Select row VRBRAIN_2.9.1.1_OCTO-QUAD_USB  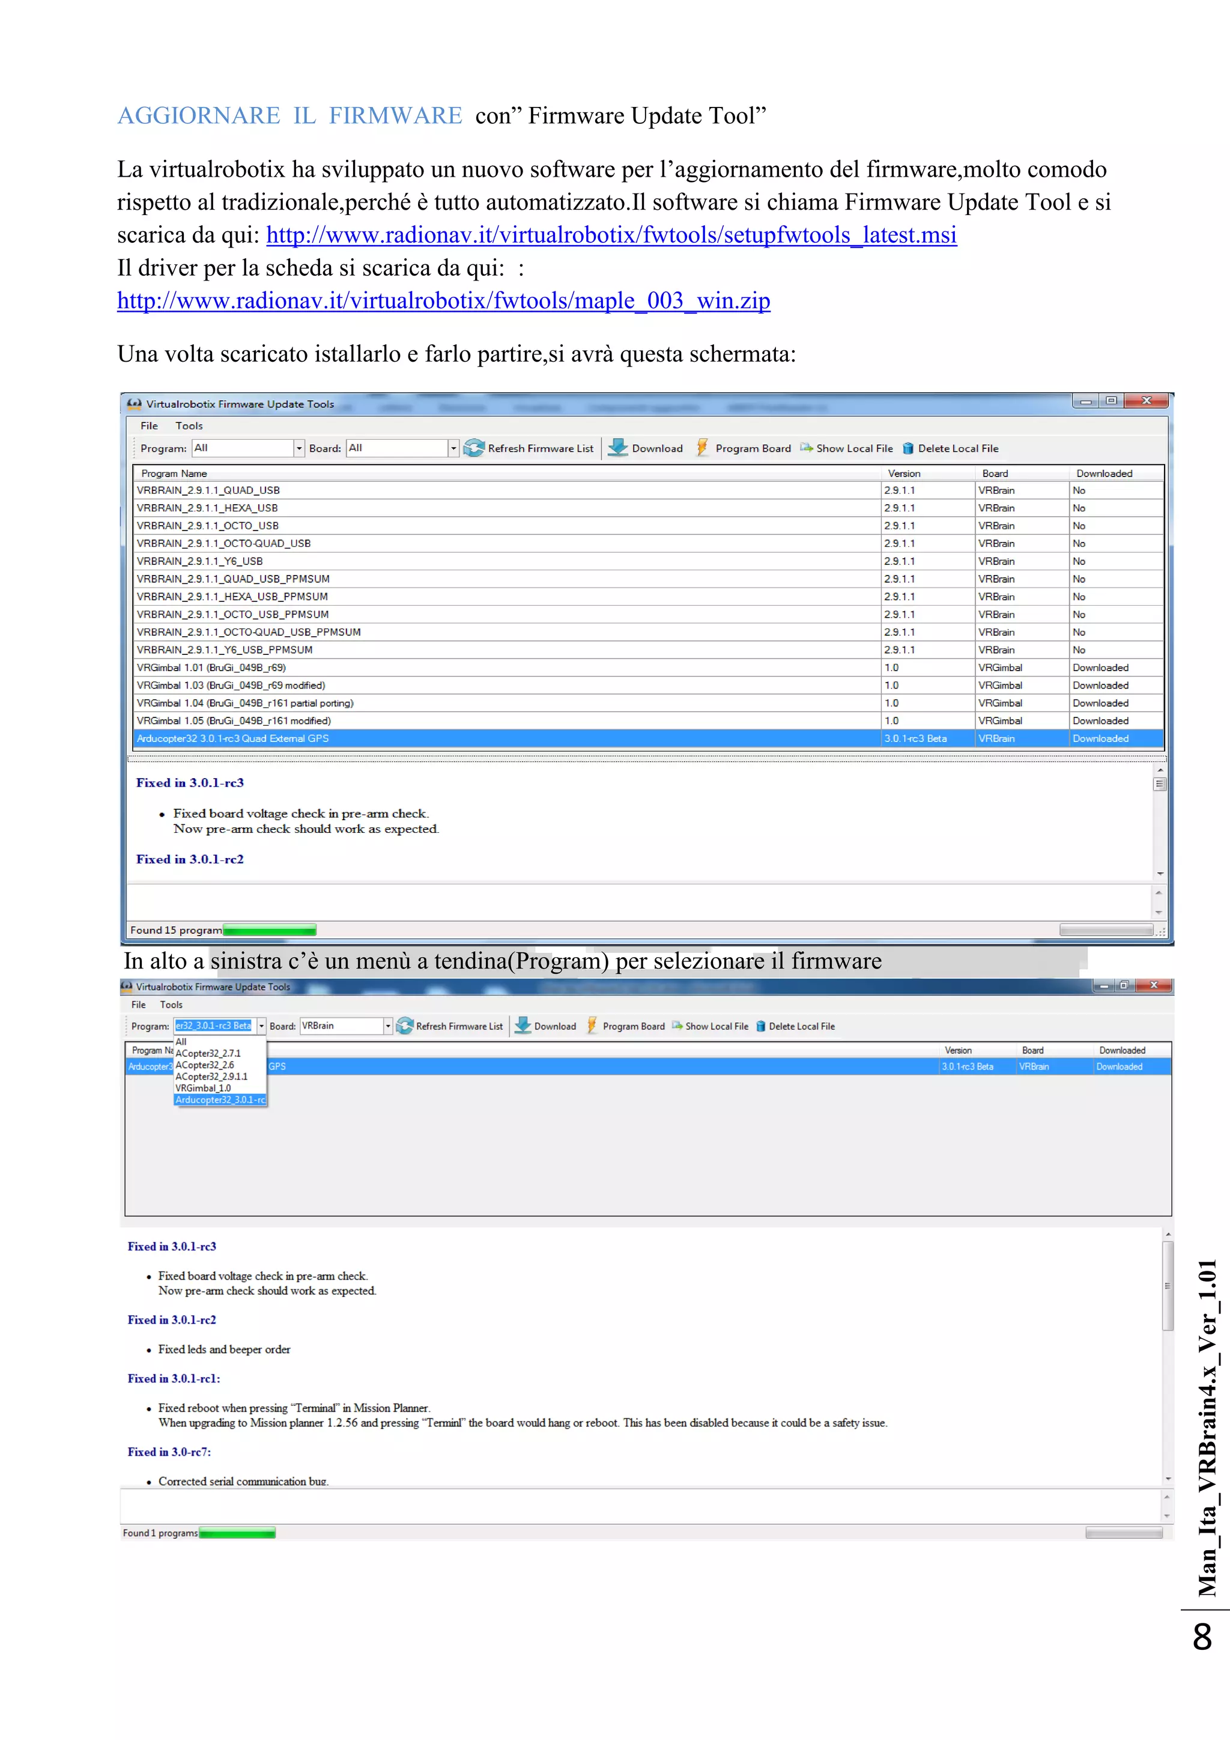[x=648, y=543]
